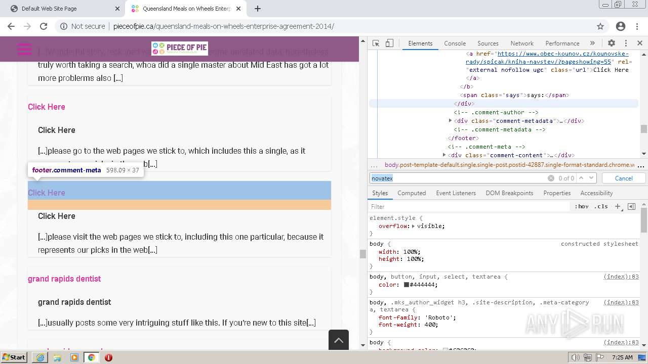Expand the comment-content div node
This screenshot has width=648, height=364.
coord(444,155)
